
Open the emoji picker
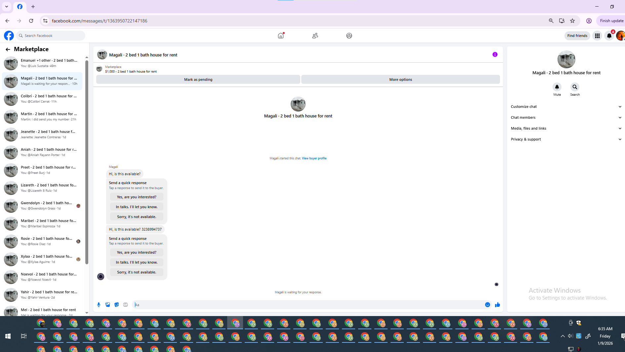pos(487,305)
